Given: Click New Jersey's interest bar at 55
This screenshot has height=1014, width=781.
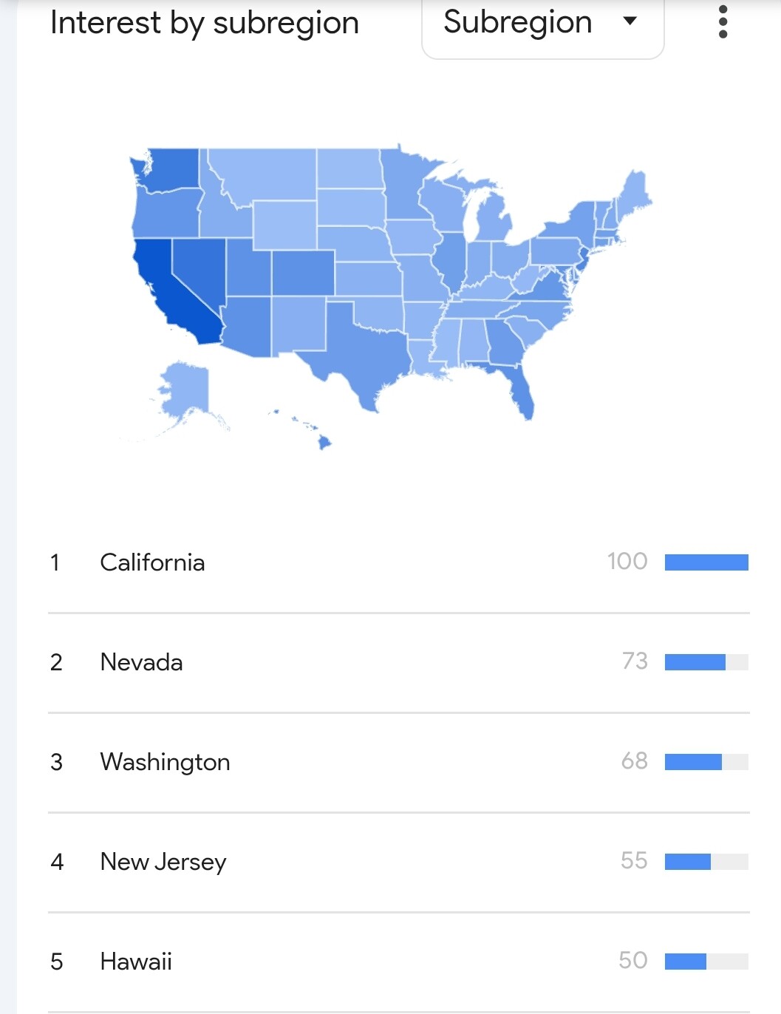Looking at the screenshot, I should [706, 862].
